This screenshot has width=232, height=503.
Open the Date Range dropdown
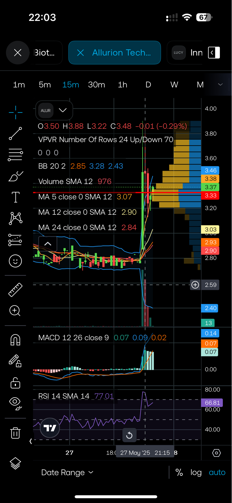(x=67, y=472)
